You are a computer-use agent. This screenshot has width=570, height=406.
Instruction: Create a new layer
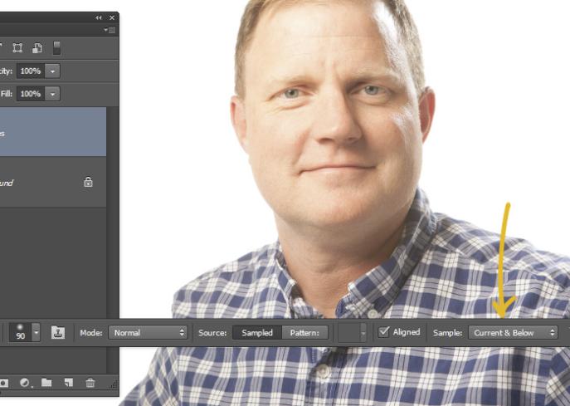69,383
